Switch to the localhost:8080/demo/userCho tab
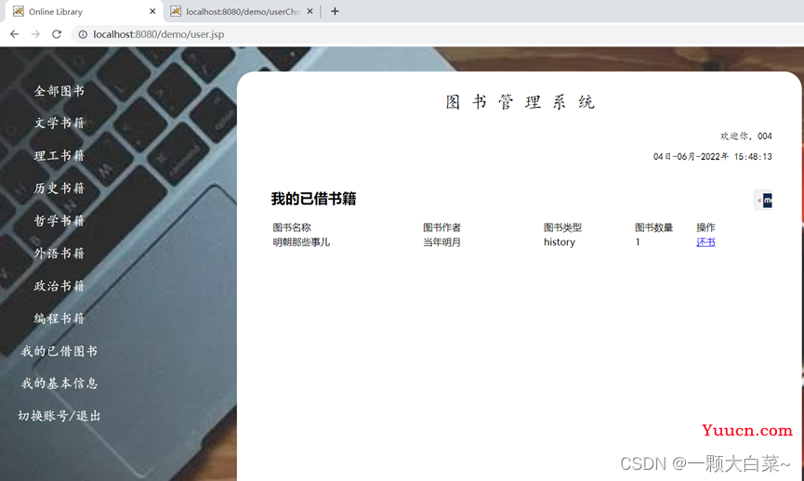The height and width of the screenshot is (481, 804). click(242, 11)
